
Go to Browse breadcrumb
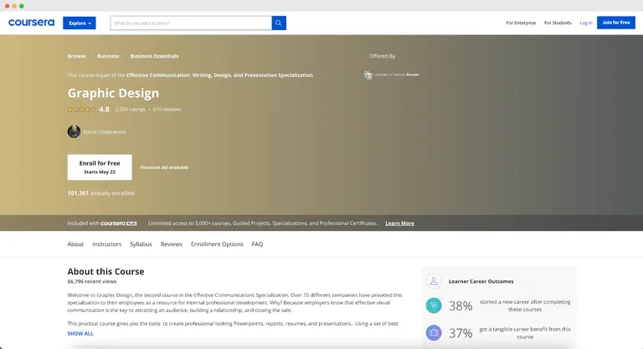[77, 56]
